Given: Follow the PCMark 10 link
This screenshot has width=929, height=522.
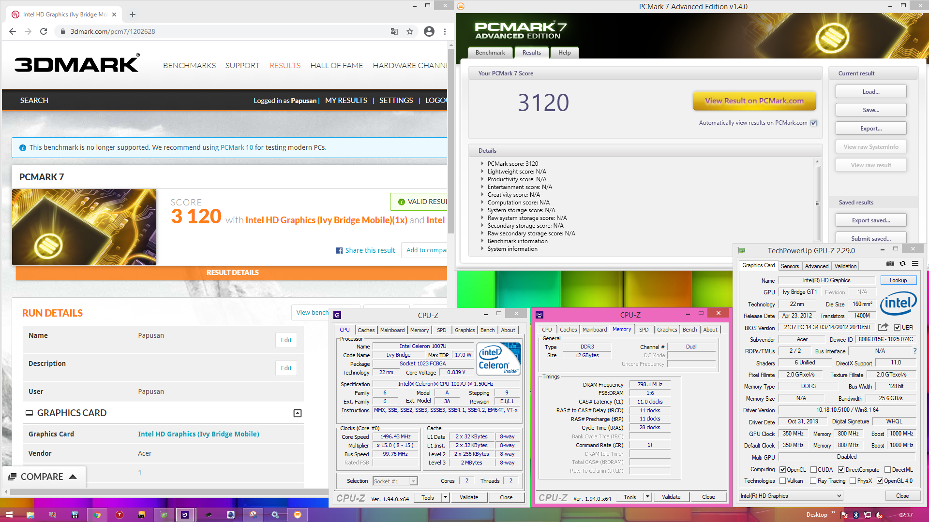Looking at the screenshot, I should (237, 147).
